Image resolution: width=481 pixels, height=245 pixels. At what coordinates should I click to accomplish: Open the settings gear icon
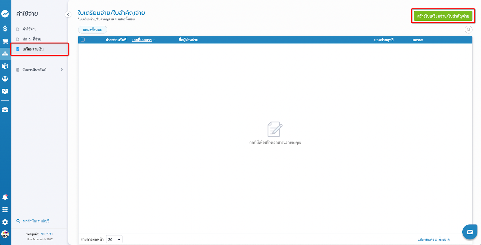click(5, 222)
